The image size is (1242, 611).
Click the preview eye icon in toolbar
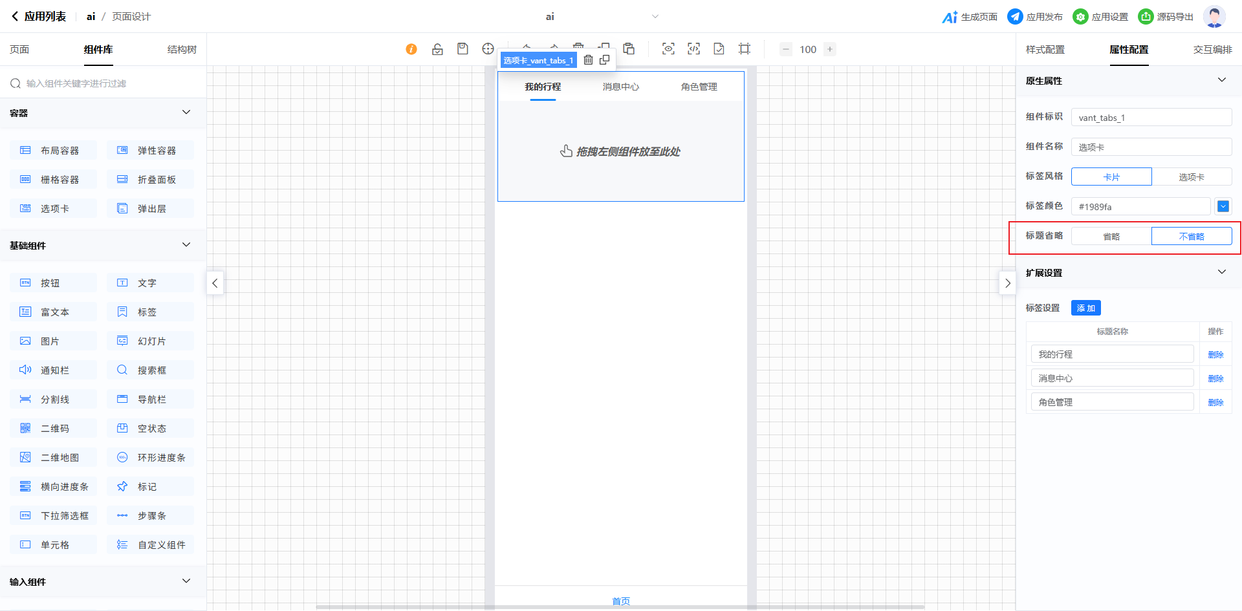[x=668, y=49]
